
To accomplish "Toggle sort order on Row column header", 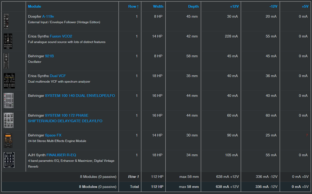I will (x=133, y=6).
